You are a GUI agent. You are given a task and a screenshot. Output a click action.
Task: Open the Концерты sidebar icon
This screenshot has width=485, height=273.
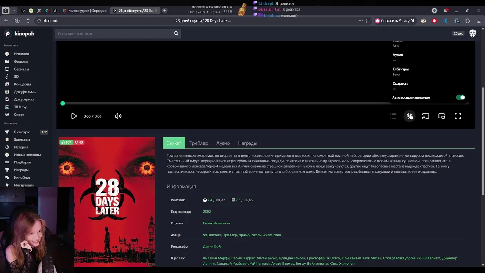(x=7, y=84)
